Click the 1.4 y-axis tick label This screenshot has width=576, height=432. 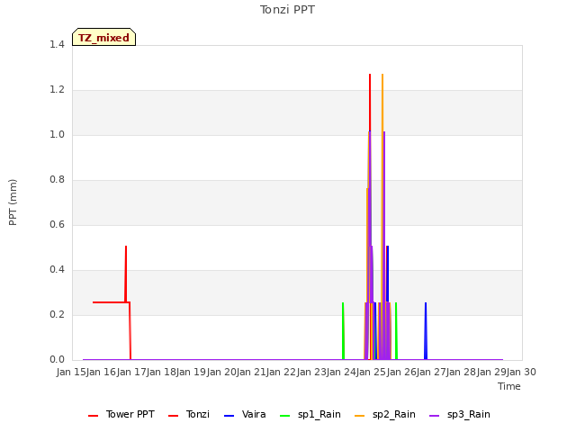coord(57,44)
